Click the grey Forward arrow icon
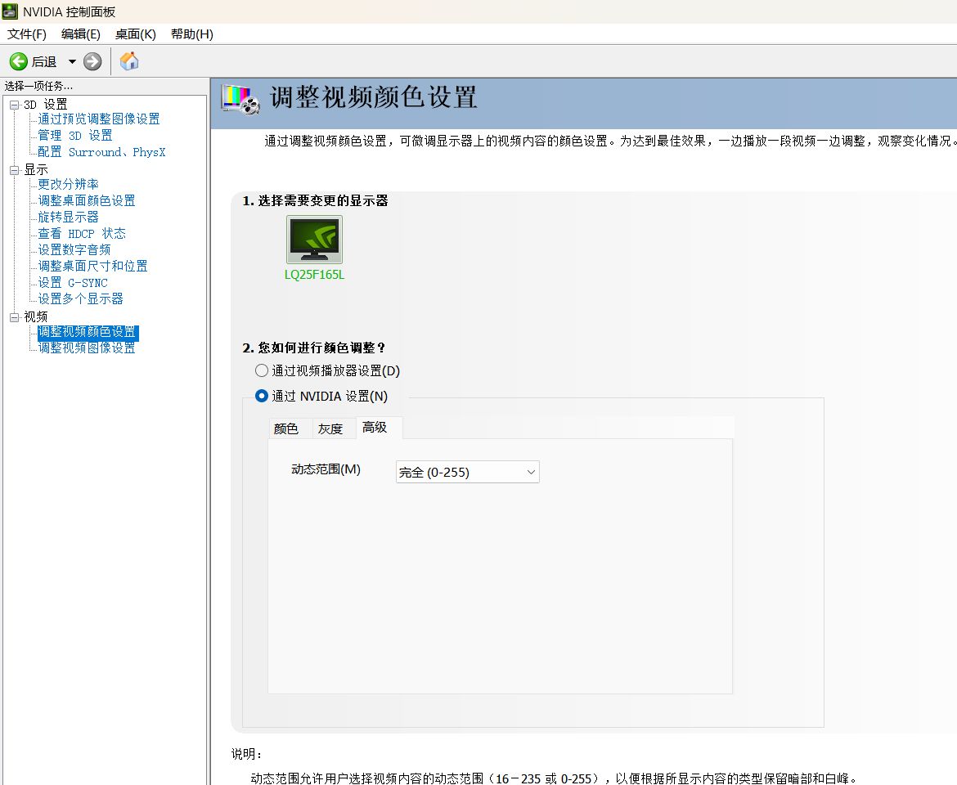The height and width of the screenshot is (785, 957). [92, 61]
